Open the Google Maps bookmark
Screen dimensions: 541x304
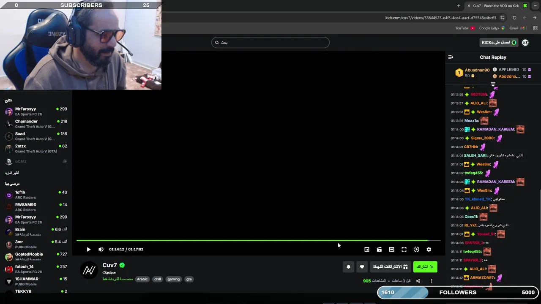tap(492, 28)
